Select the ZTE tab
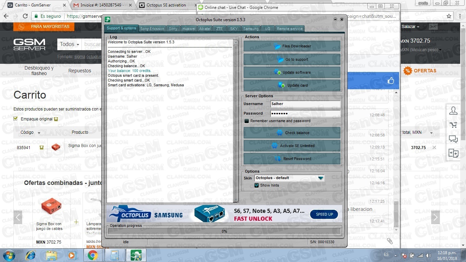The width and height of the screenshot is (466, 262). 219,29
